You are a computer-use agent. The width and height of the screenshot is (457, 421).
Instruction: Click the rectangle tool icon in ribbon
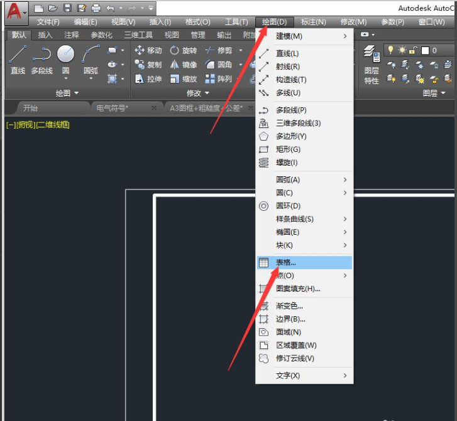point(113,50)
